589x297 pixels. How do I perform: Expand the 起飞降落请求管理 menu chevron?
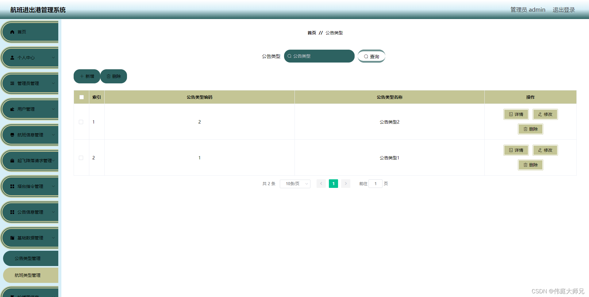pyautogui.click(x=53, y=161)
